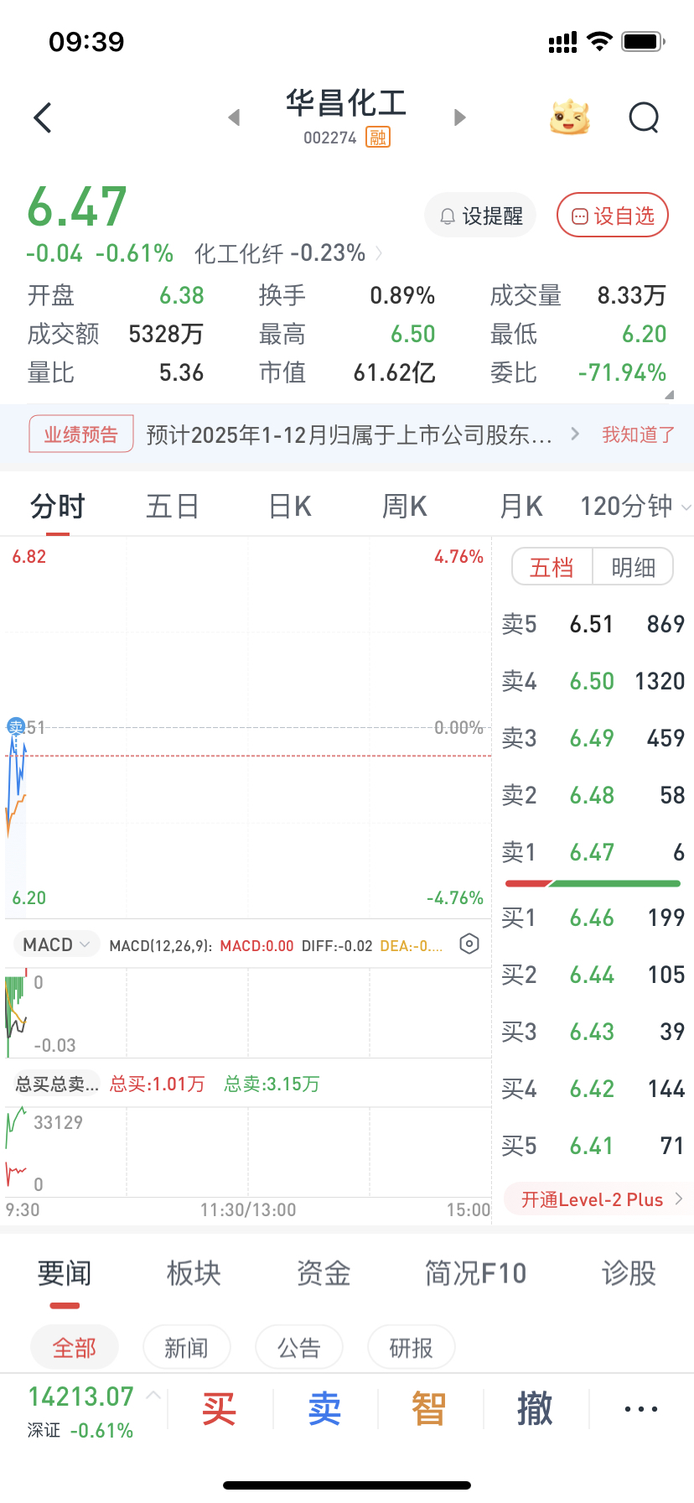The width and height of the screenshot is (694, 1503).
Task: Select the 周K chart tab
Action: tap(405, 507)
